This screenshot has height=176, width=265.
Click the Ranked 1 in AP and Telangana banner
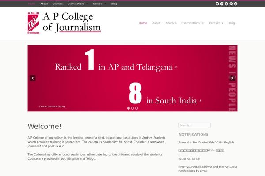(x=132, y=78)
